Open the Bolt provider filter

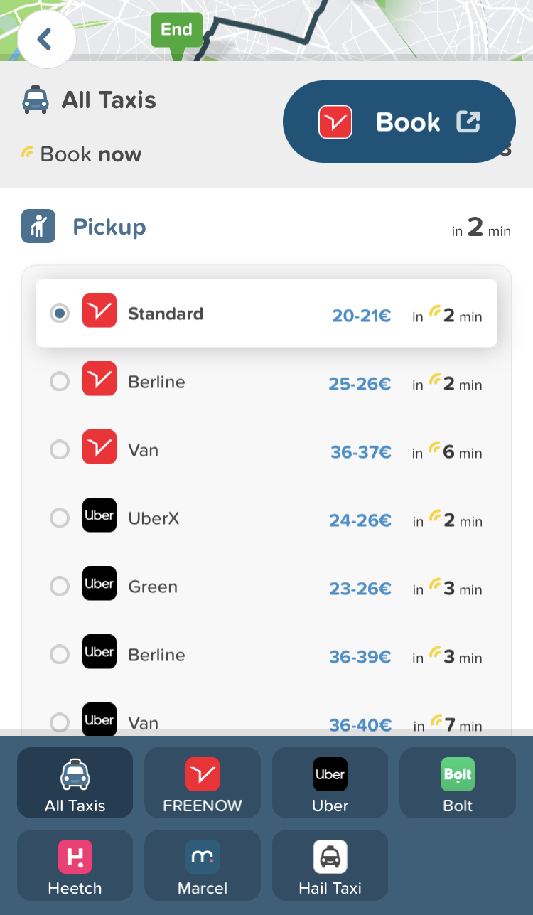[x=458, y=783]
